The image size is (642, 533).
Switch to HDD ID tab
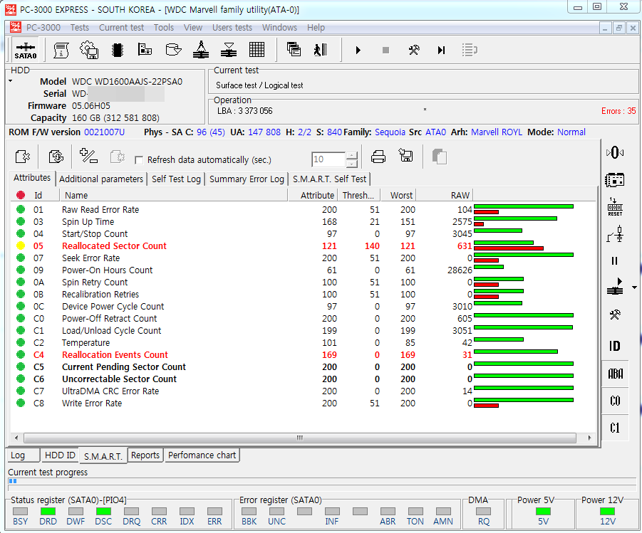point(60,455)
